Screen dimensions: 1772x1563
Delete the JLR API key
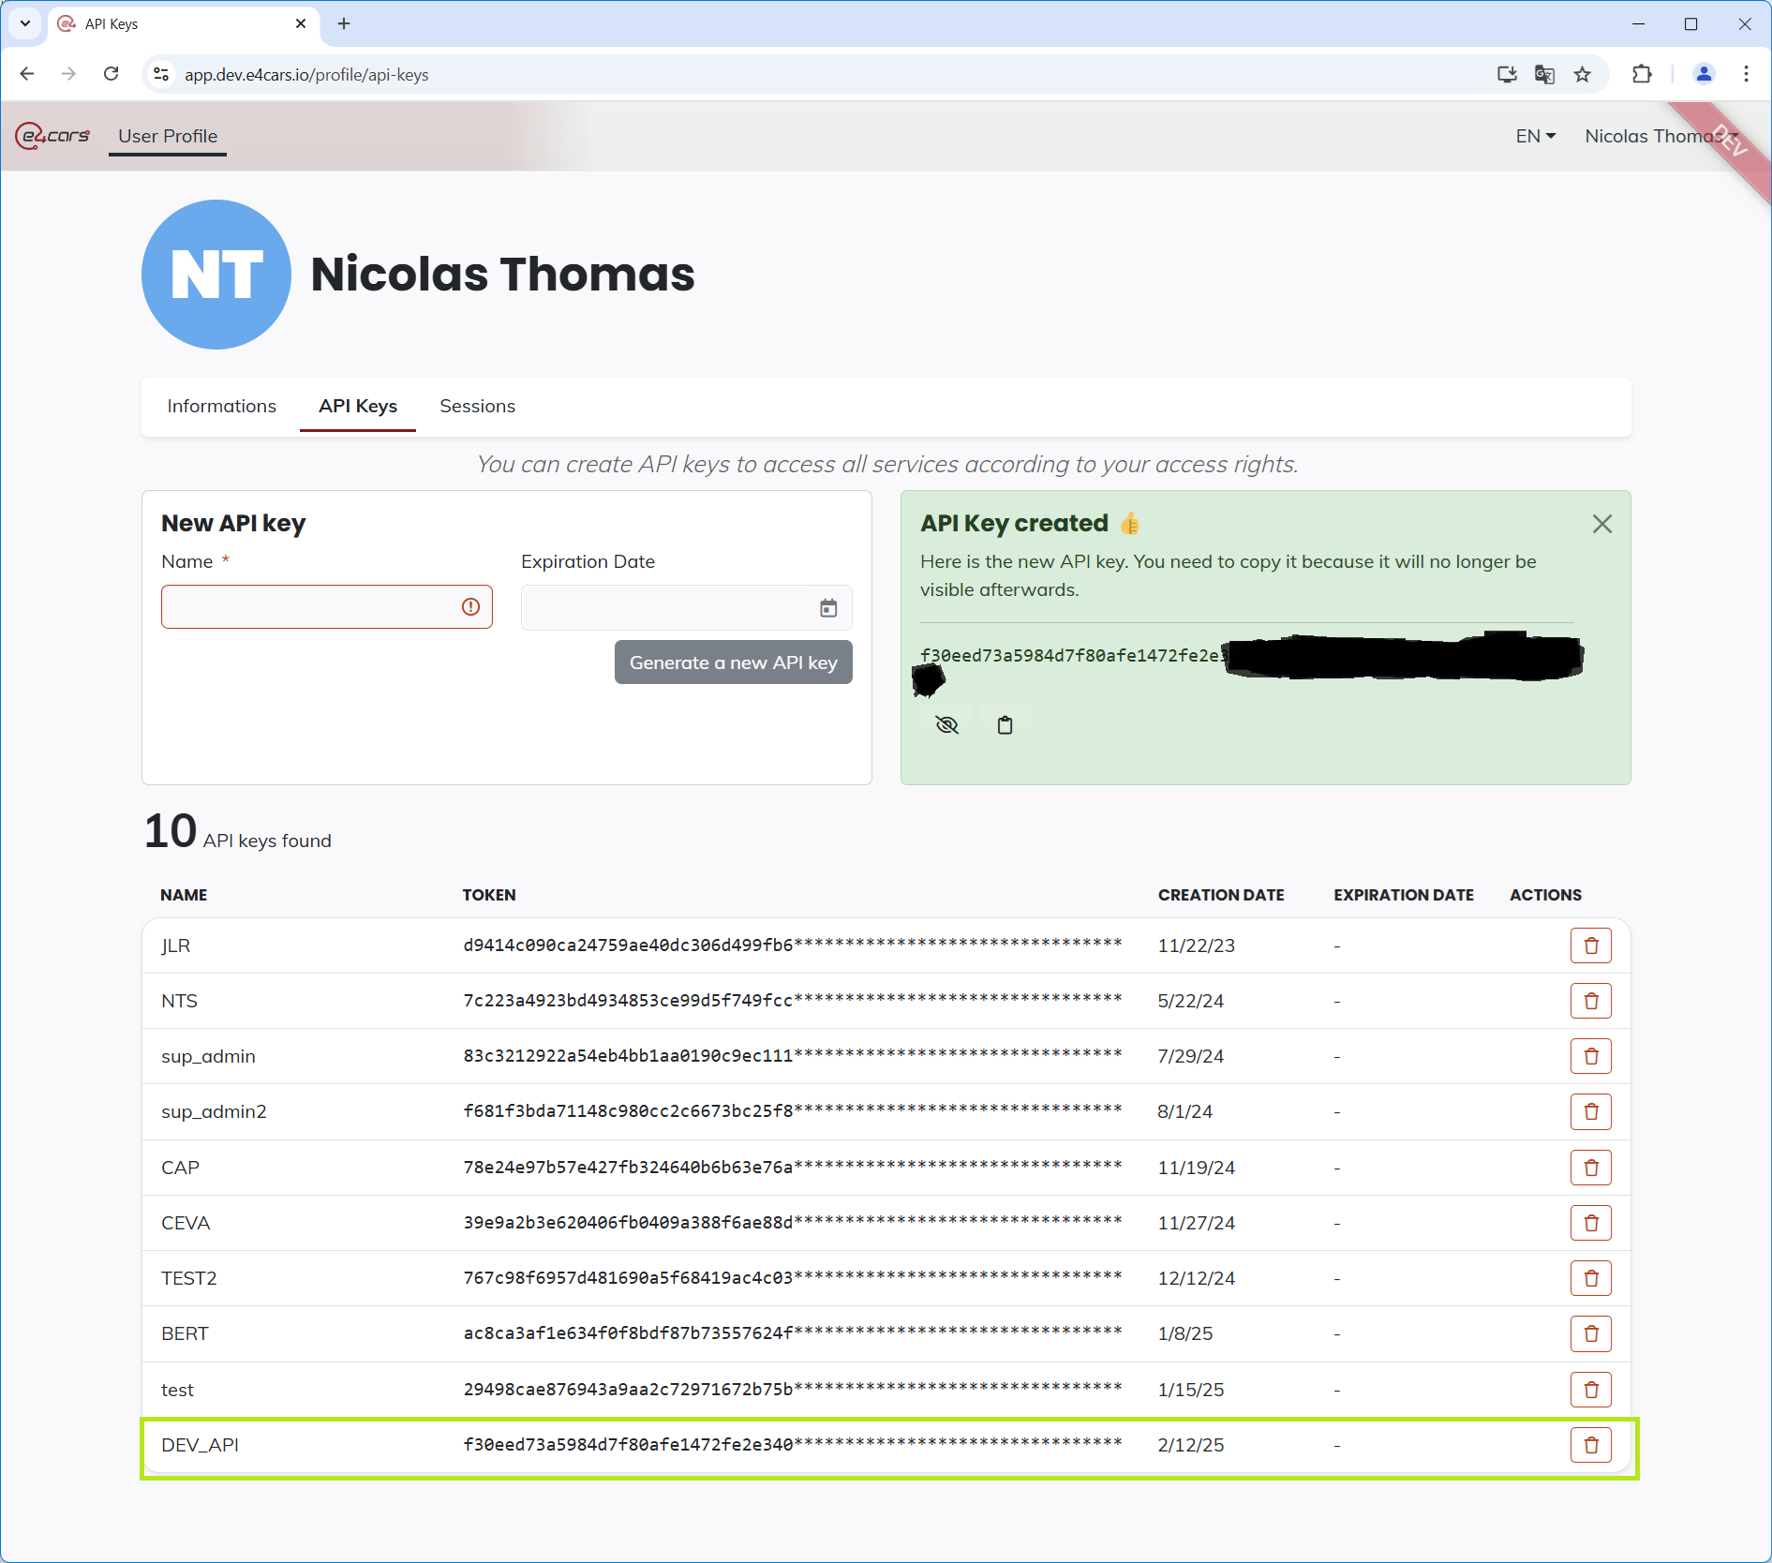coord(1590,945)
